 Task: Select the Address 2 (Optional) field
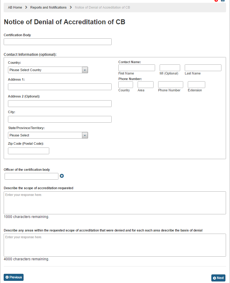[60, 104]
